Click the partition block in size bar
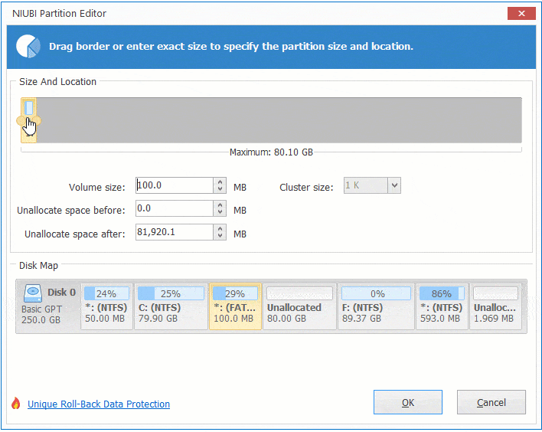This screenshot has width=542, height=432. (x=28, y=109)
